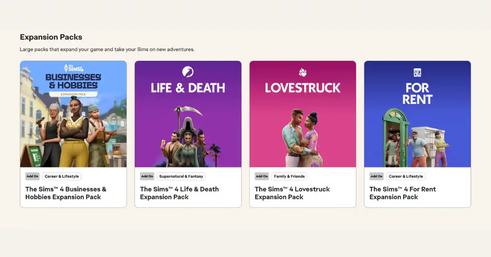
Task: Click the Add On badge on Life & Death card
Action: [147, 176]
